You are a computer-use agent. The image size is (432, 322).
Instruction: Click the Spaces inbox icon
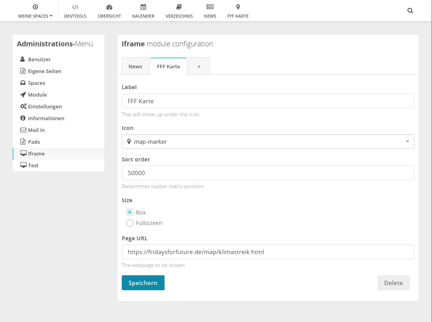point(23,83)
